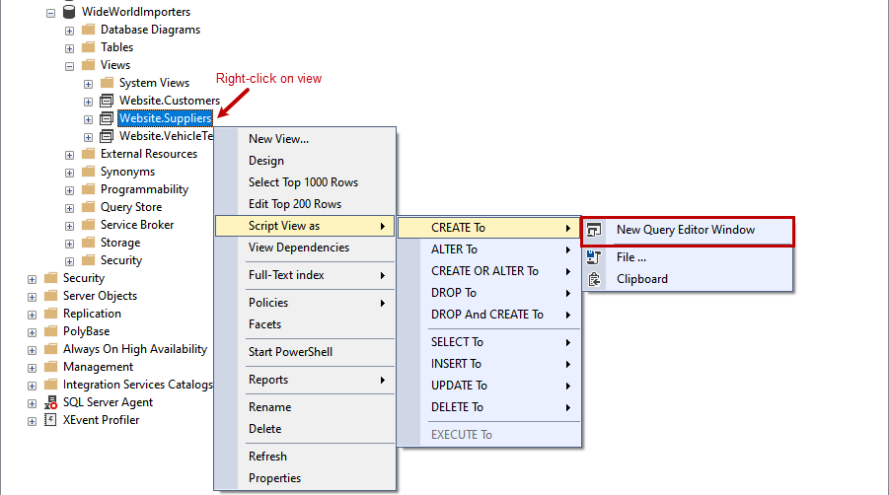Click the System Views folder icon
The image size is (889, 495).
coord(108,82)
